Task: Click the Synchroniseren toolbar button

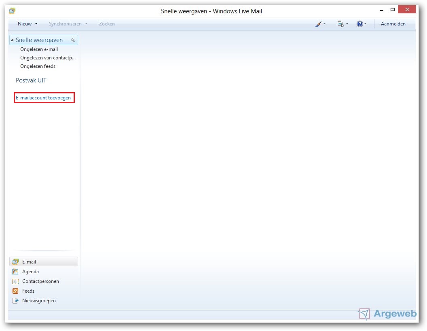Action: [x=66, y=24]
